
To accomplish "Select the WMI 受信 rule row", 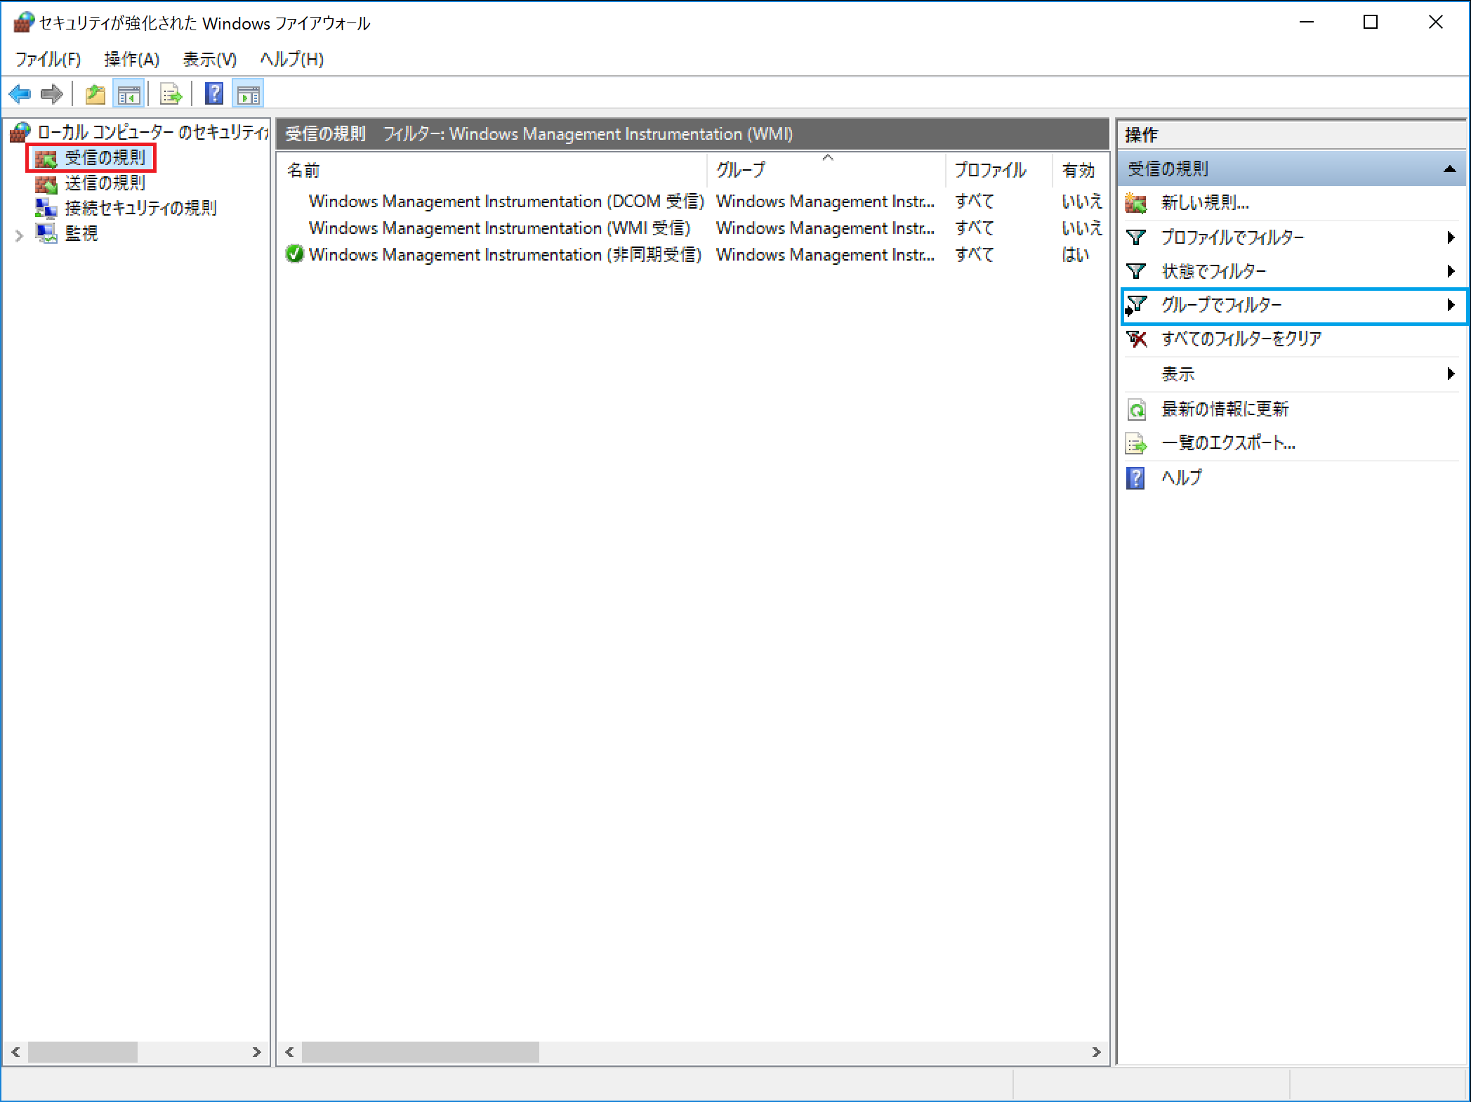I will (x=694, y=228).
